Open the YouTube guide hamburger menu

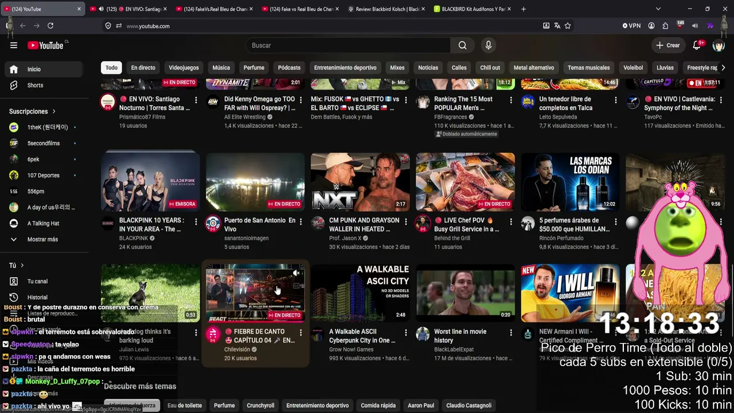14,45
